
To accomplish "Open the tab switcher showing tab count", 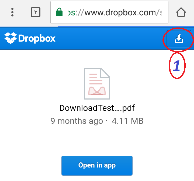I will point(36,12).
